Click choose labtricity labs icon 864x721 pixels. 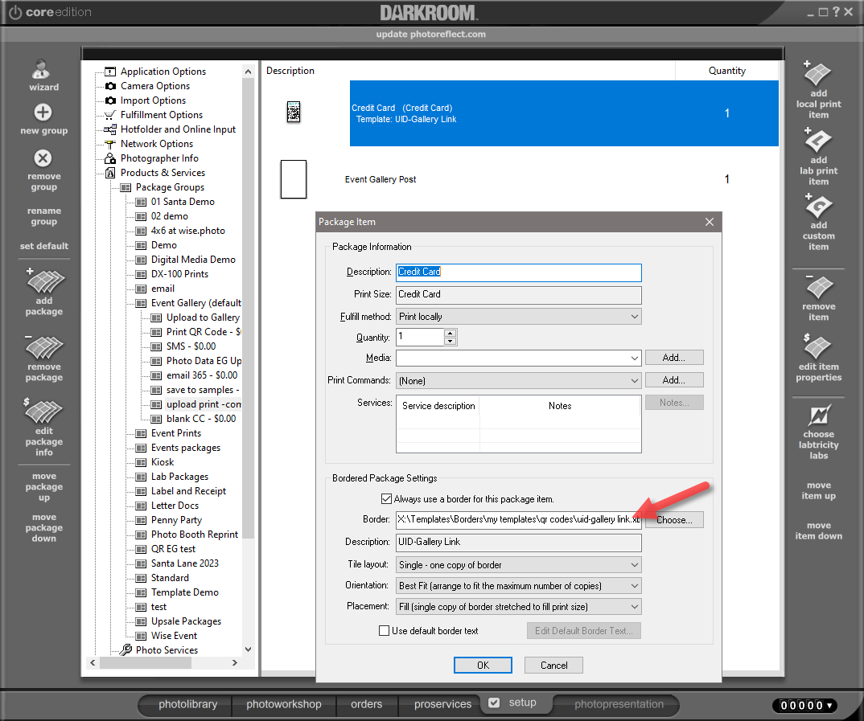(818, 416)
